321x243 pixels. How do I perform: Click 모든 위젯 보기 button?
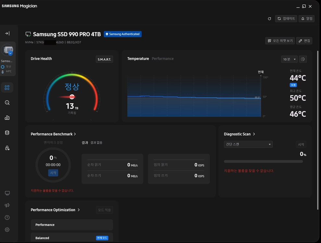(280, 41)
